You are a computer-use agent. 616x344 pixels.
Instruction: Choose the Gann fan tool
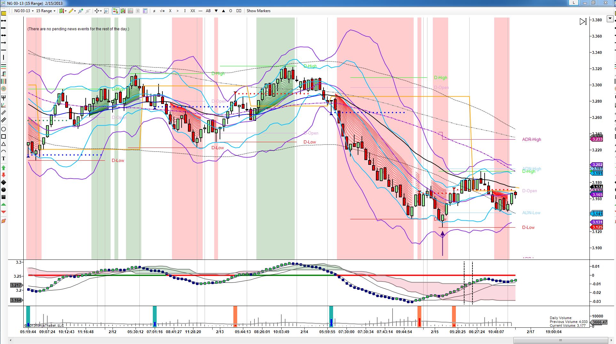point(4,105)
